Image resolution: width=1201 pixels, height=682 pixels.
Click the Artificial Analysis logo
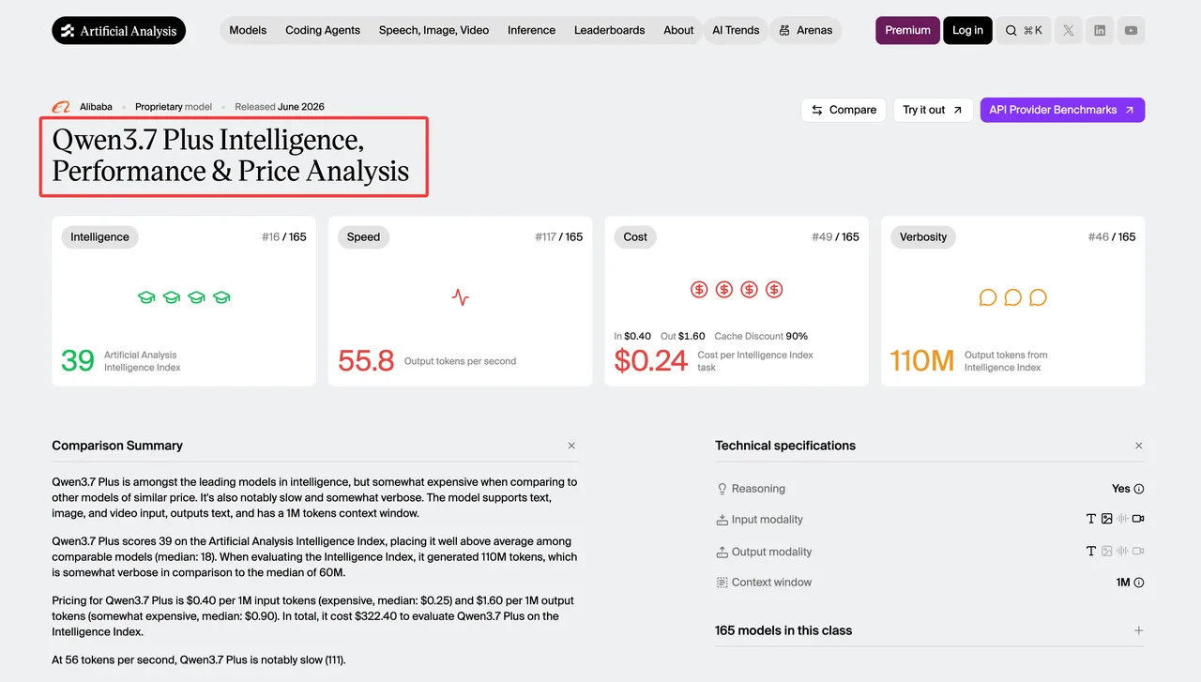tap(119, 30)
